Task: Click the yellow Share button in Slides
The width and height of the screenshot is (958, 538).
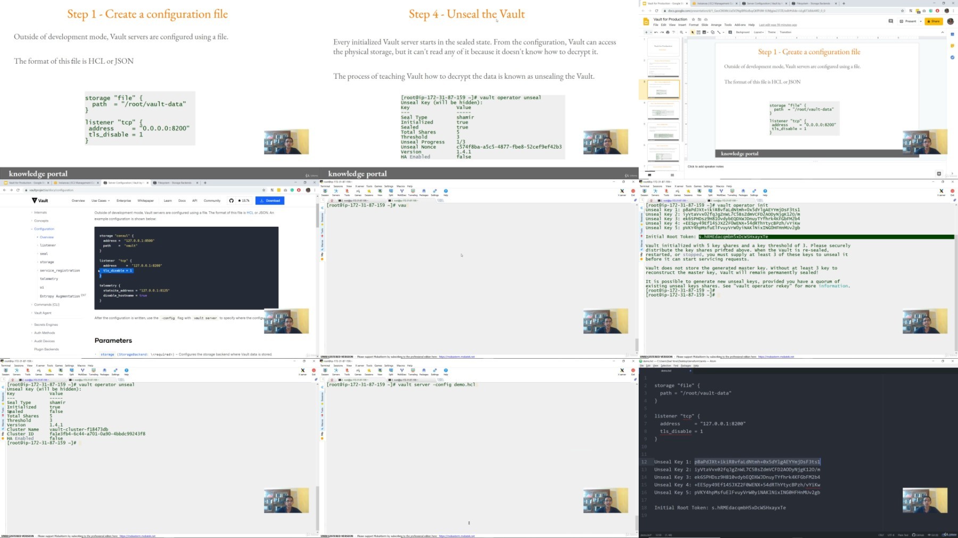Action: [934, 21]
